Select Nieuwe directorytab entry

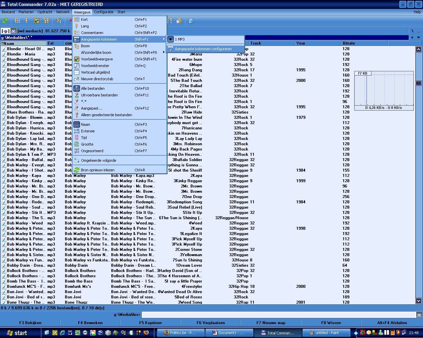point(120,79)
